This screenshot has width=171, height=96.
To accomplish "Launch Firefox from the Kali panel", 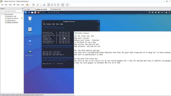I will click(x=38, y=13).
